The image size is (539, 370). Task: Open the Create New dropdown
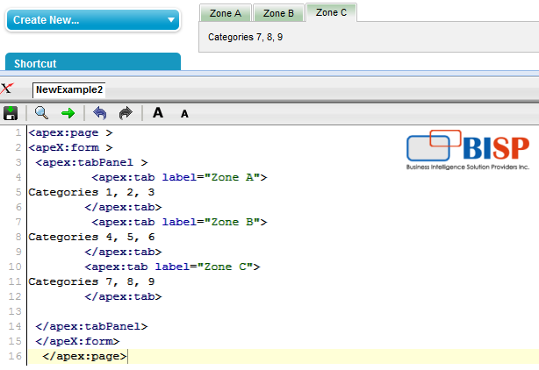click(x=93, y=20)
